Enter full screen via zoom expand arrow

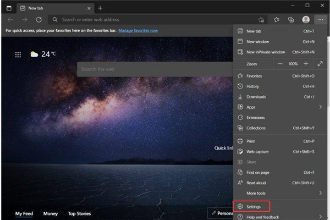320,64
